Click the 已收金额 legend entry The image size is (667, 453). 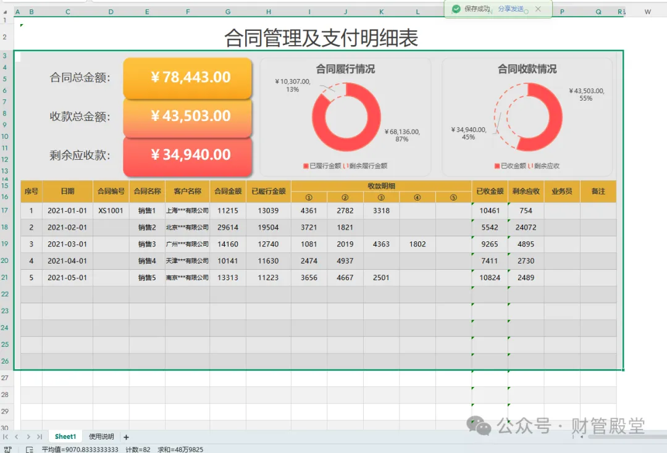[510, 166]
